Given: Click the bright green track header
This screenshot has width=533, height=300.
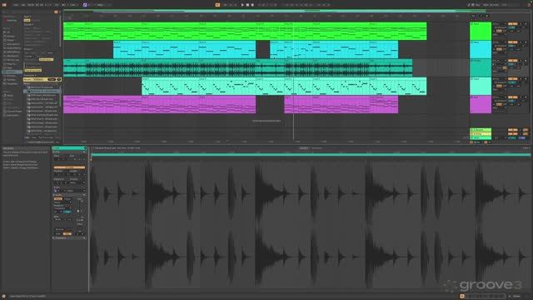Looking at the screenshot, I should coord(481,31).
